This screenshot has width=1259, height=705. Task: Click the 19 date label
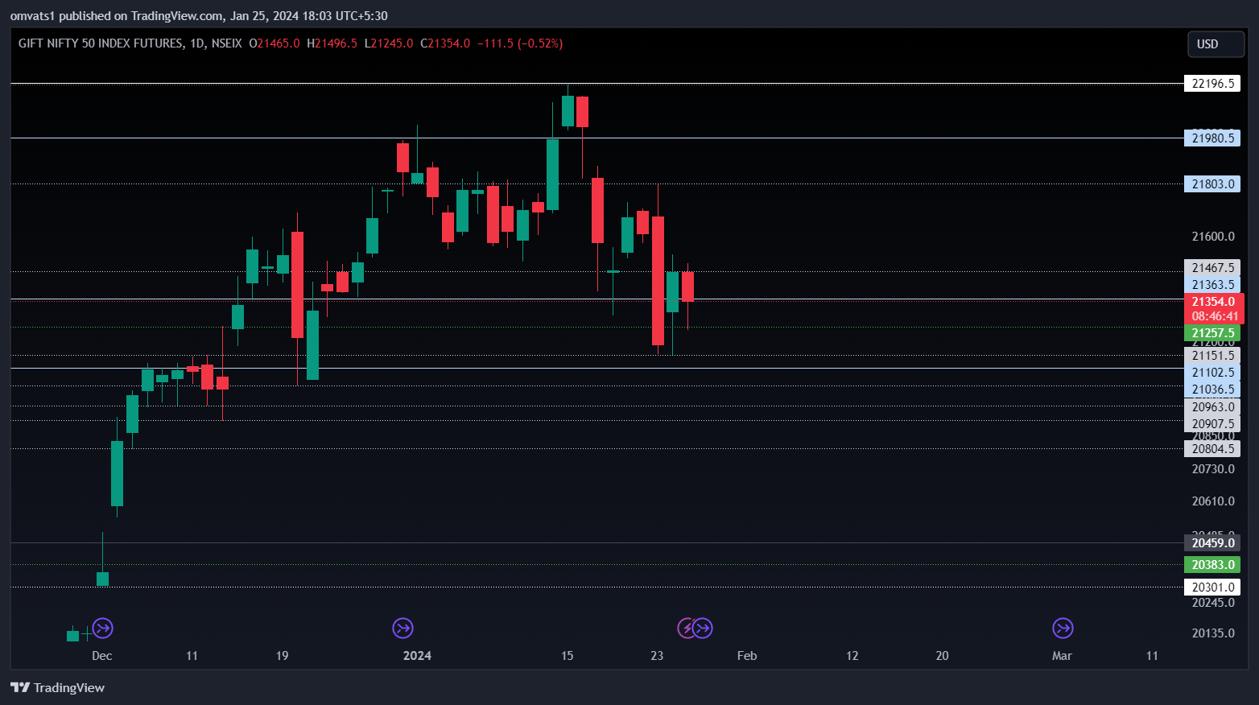(x=282, y=656)
